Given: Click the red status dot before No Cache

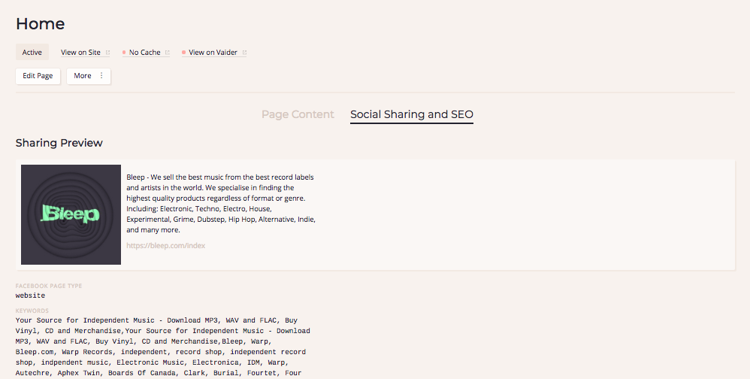Looking at the screenshot, I should pos(124,53).
